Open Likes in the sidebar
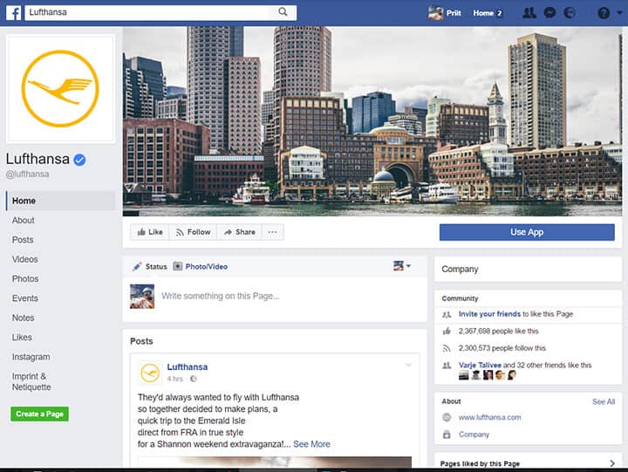This screenshot has height=472, width=628. (22, 338)
